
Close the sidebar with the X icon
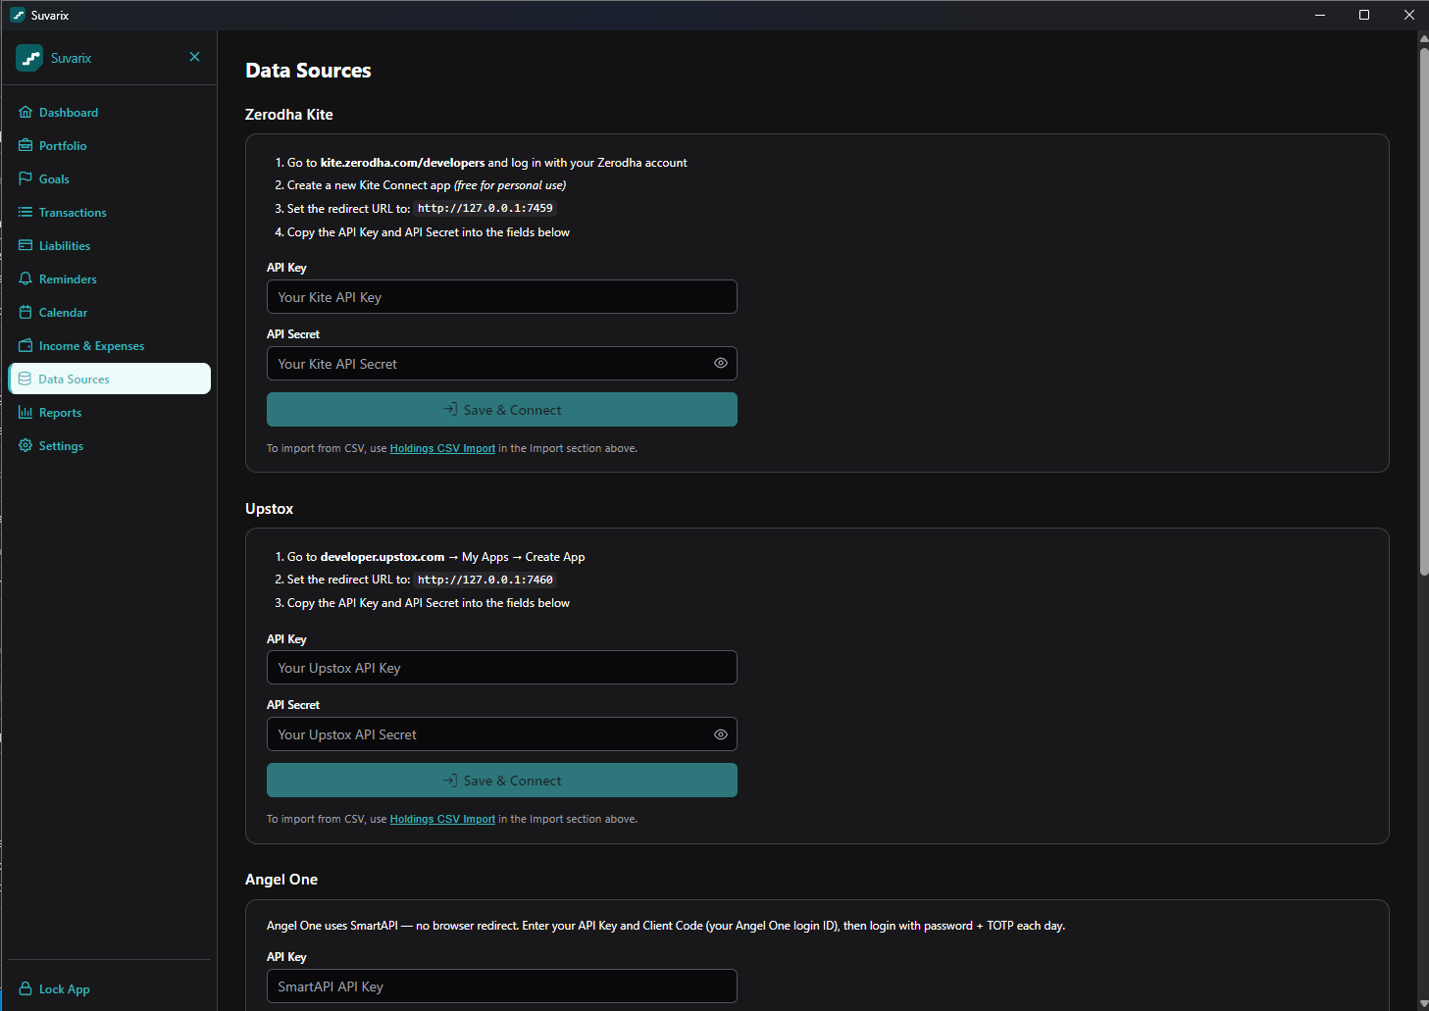194,57
